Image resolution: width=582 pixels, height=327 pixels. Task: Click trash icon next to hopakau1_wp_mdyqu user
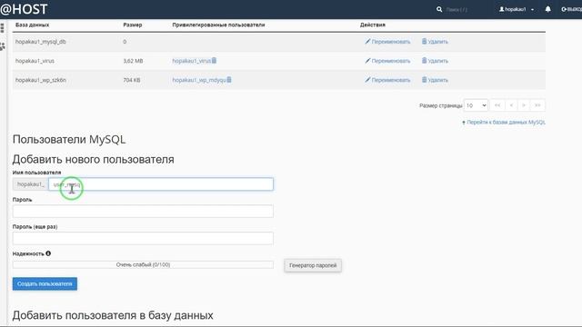[x=229, y=80]
